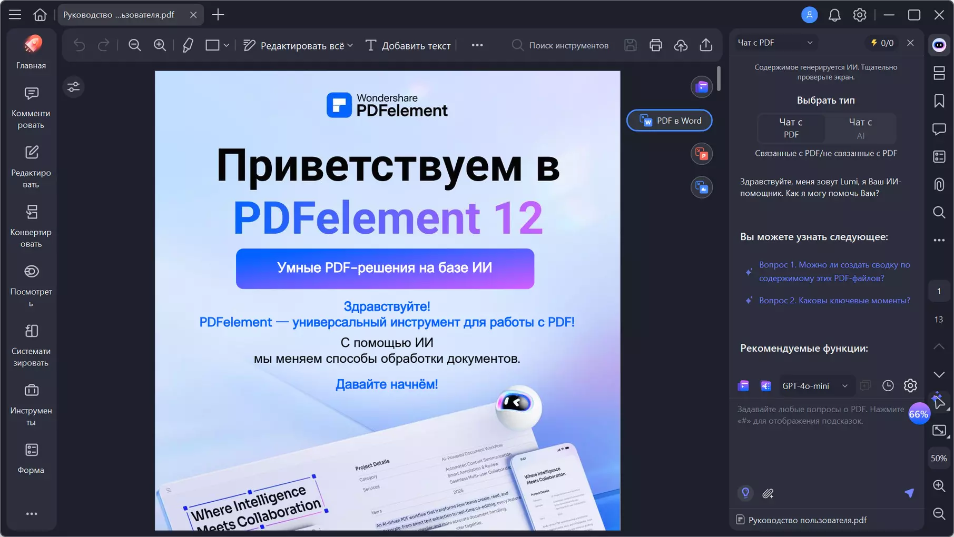This screenshot has height=537, width=954.
Task: Open the 50% zoom level control
Action: point(939,458)
